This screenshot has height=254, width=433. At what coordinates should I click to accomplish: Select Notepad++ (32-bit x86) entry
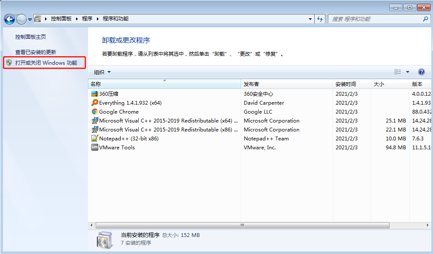coord(129,139)
